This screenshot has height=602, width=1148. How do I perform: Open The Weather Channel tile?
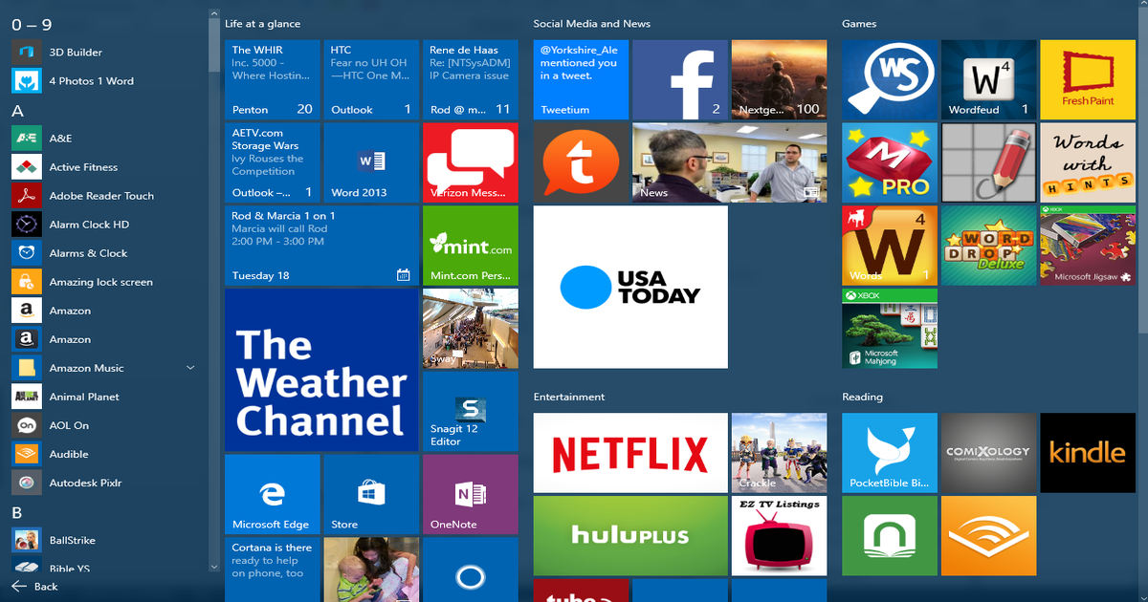tap(321, 370)
